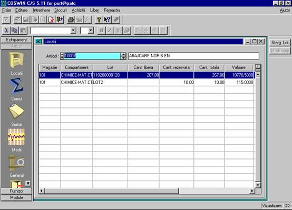Open the Liber menu
292x210 pixels.
(x=94, y=11)
